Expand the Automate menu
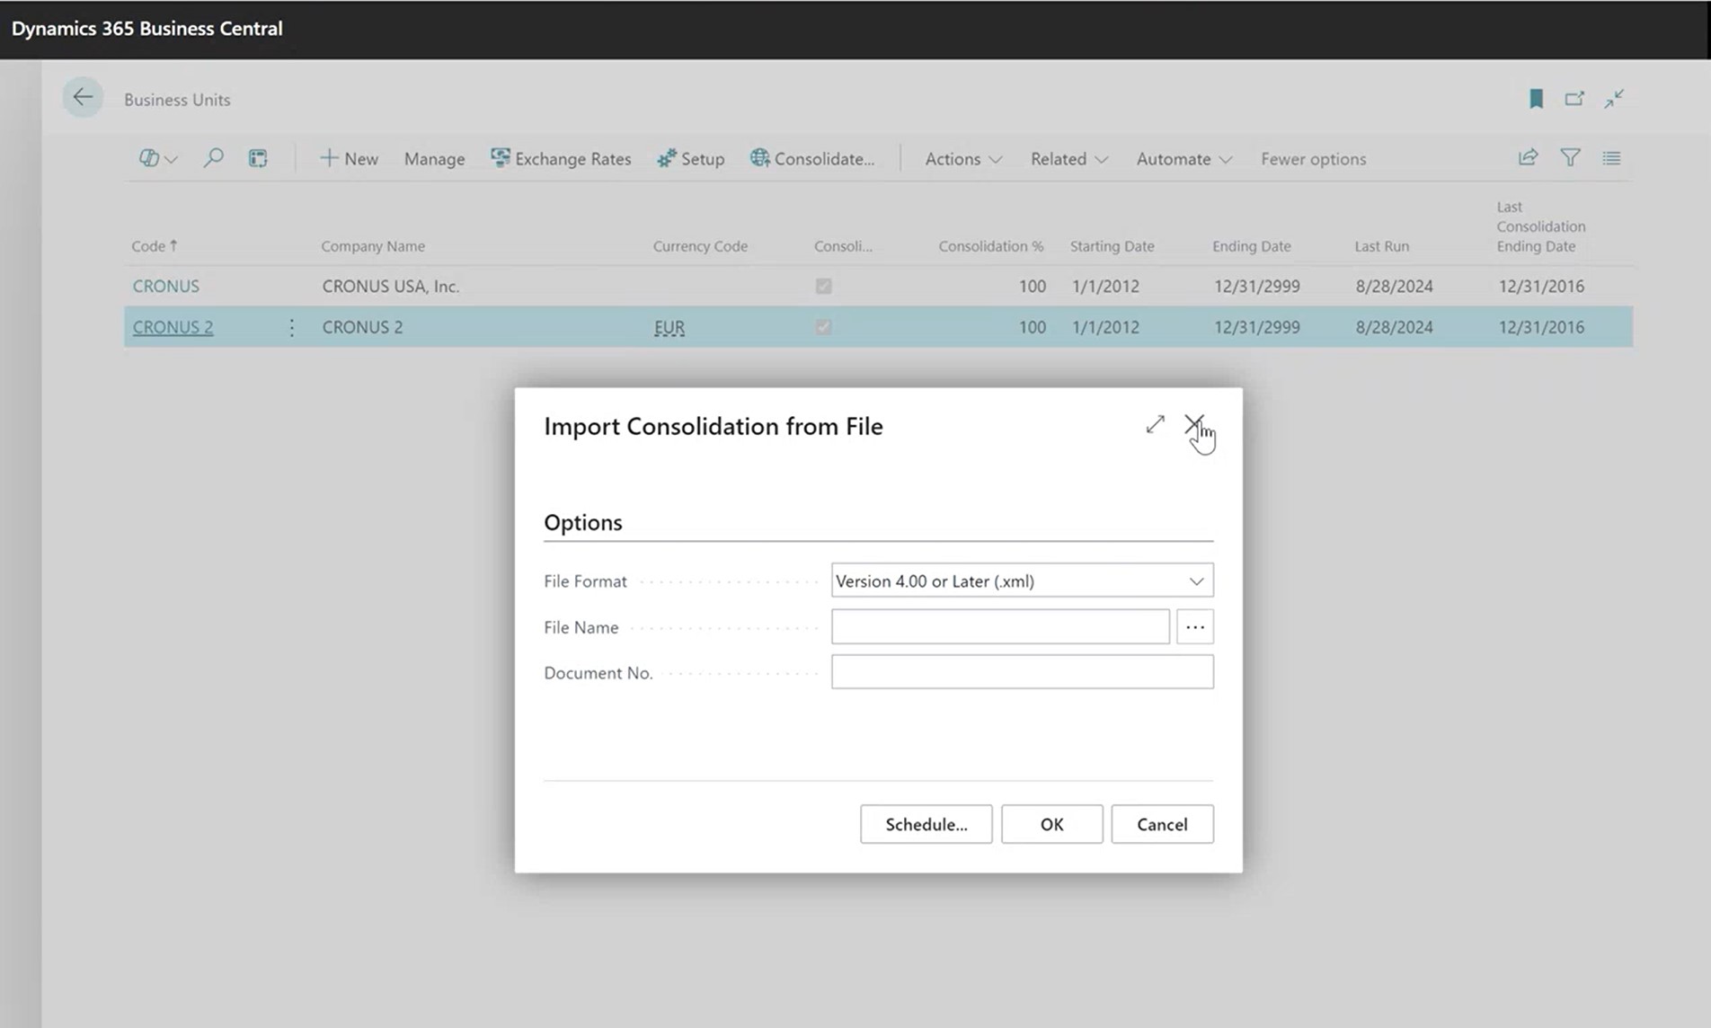The height and width of the screenshot is (1028, 1711). coord(1184,158)
